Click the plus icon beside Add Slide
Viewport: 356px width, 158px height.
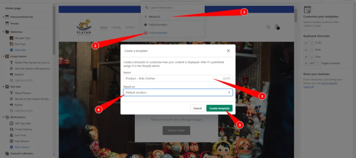(11, 50)
